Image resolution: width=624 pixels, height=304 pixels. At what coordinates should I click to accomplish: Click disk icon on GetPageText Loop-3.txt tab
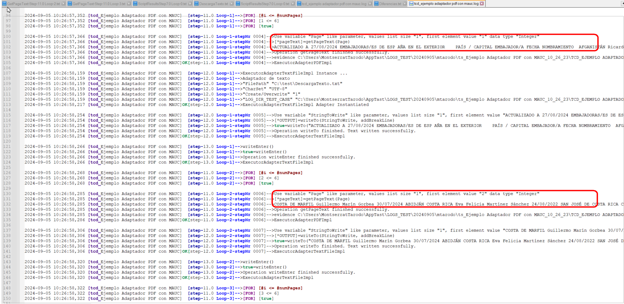click(70, 4)
